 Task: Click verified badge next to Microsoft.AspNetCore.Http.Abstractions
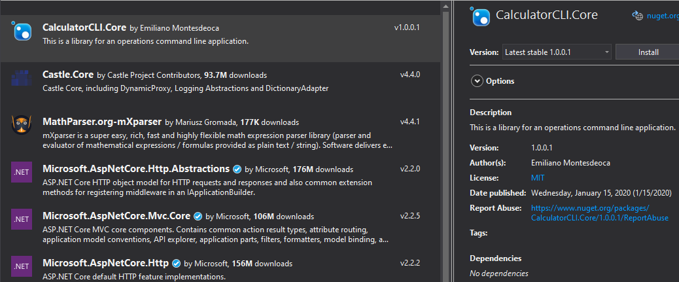tap(237, 169)
